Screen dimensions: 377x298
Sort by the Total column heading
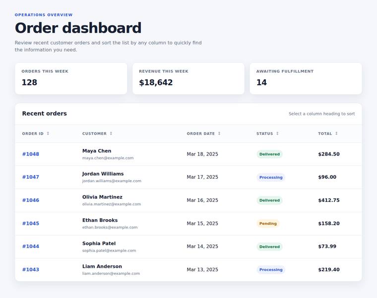[x=328, y=134]
